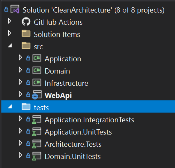The width and height of the screenshot is (175, 168).
Task: Click the C# icon beside Domain
Action: 37,70
